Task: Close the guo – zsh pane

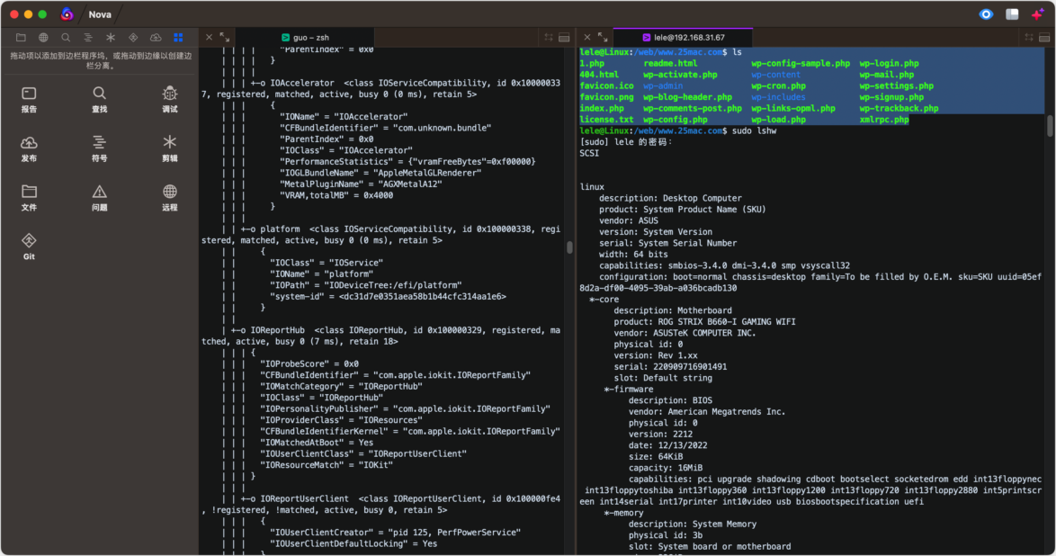Action: click(209, 38)
